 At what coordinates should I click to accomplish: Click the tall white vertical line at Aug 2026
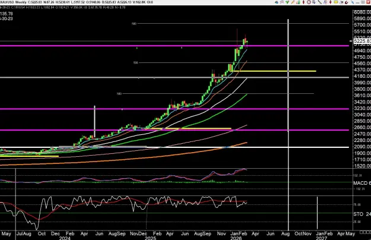tap(288, 125)
